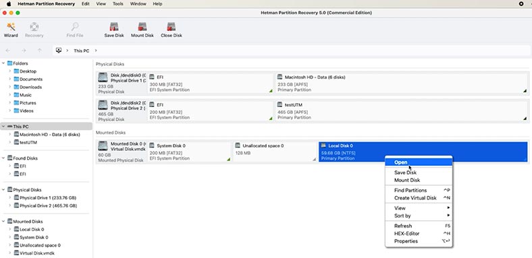Image resolution: width=532 pixels, height=258 pixels.
Task: Select the Macintosh HD - Data partition tile
Action: 402,84
